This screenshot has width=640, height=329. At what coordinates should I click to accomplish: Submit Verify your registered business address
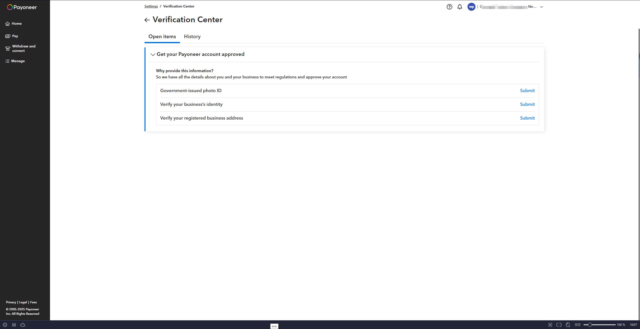click(x=527, y=118)
